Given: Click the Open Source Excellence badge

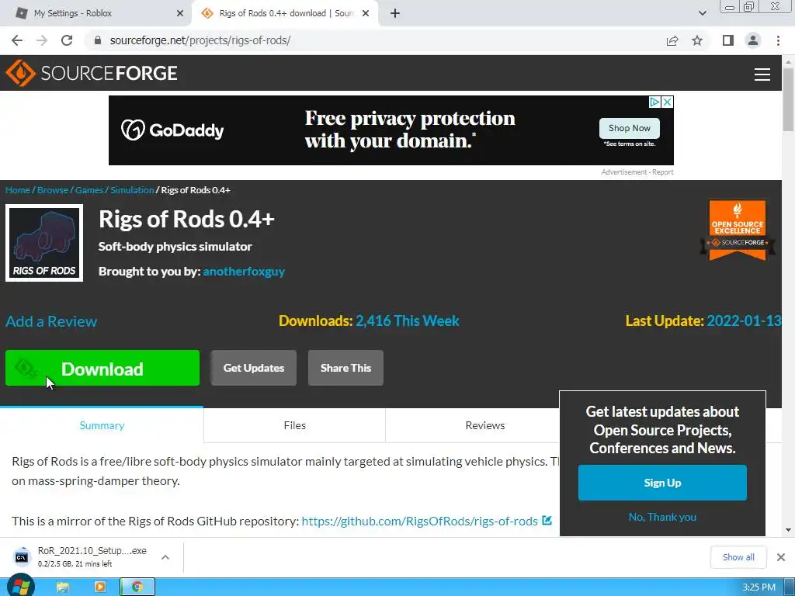Looking at the screenshot, I should click(x=738, y=230).
